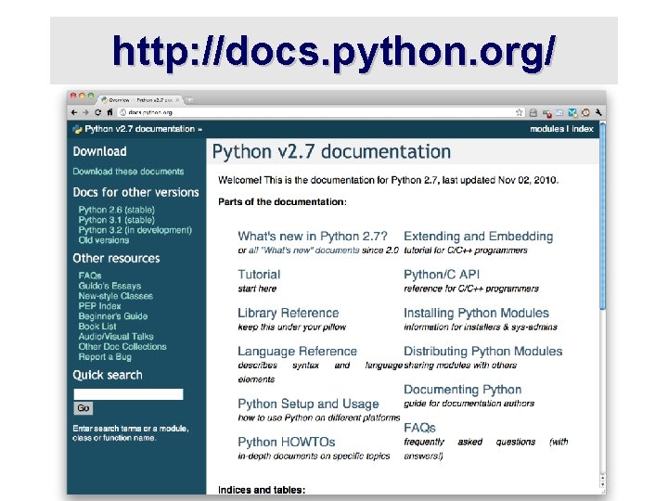Click the page vertical scrollbar thumb
This screenshot has width=668, height=501.
click(602, 215)
